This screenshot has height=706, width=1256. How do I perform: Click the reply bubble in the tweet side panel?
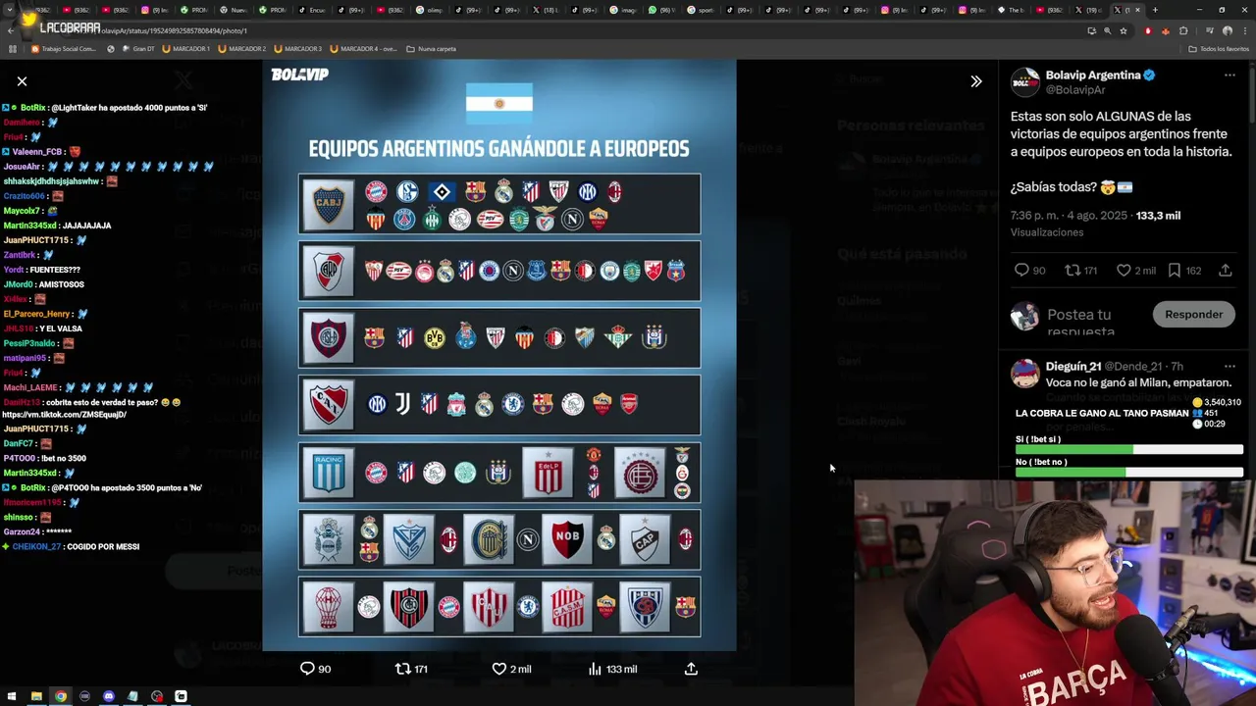1021,271
